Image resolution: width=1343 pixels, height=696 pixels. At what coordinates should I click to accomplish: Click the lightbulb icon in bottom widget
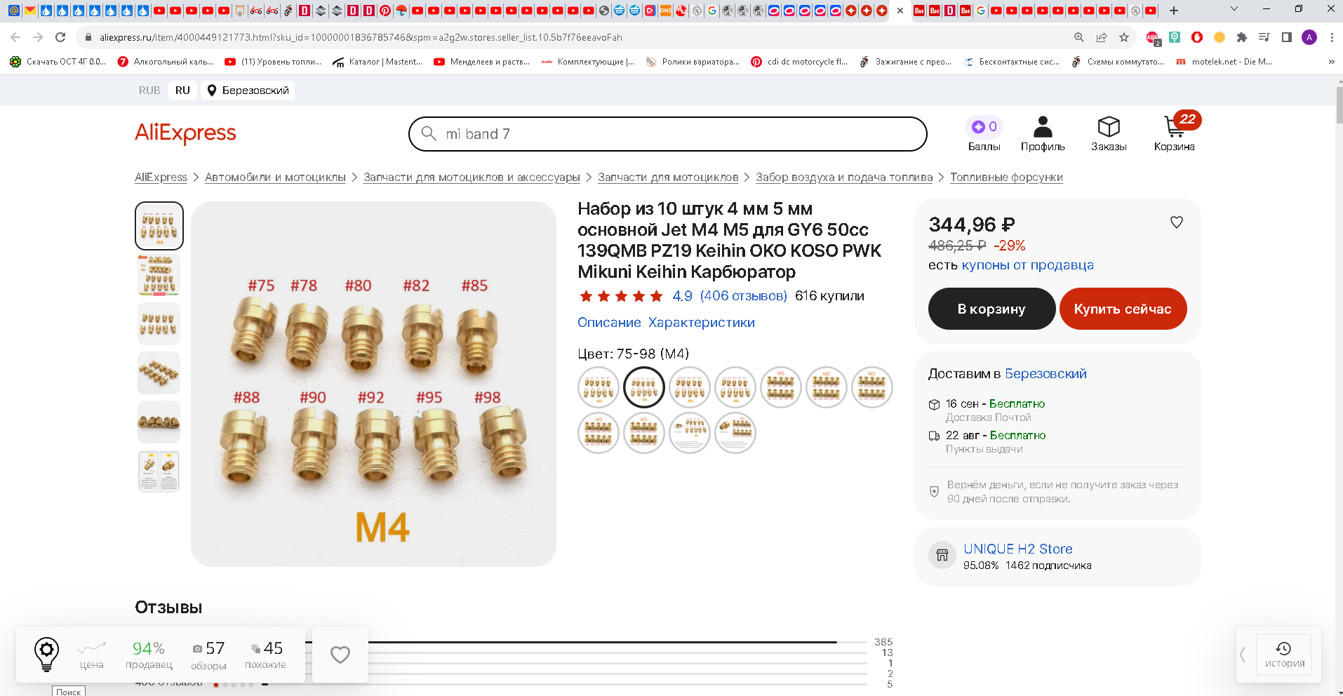coord(47,654)
